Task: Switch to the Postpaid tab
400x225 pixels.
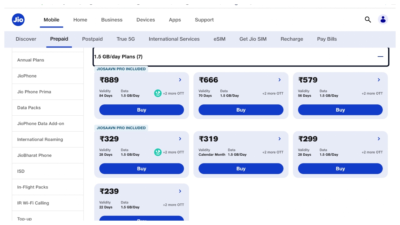Action: point(92,39)
